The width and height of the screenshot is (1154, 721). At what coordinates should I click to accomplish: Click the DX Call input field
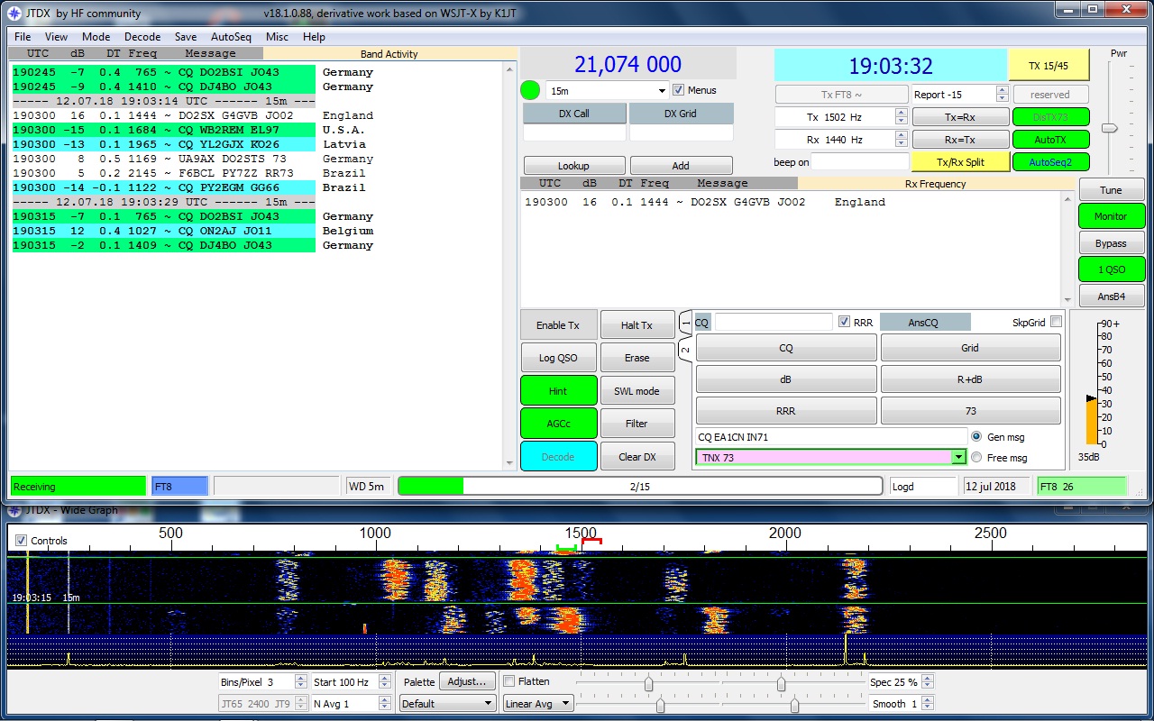coord(574,133)
